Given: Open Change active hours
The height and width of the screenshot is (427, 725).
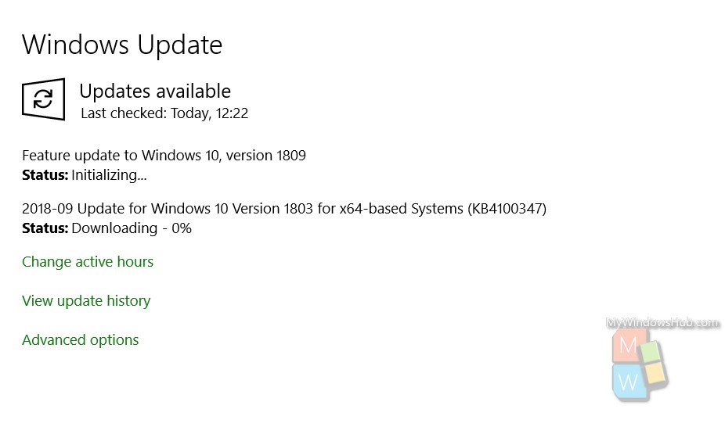Looking at the screenshot, I should click(x=88, y=262).
